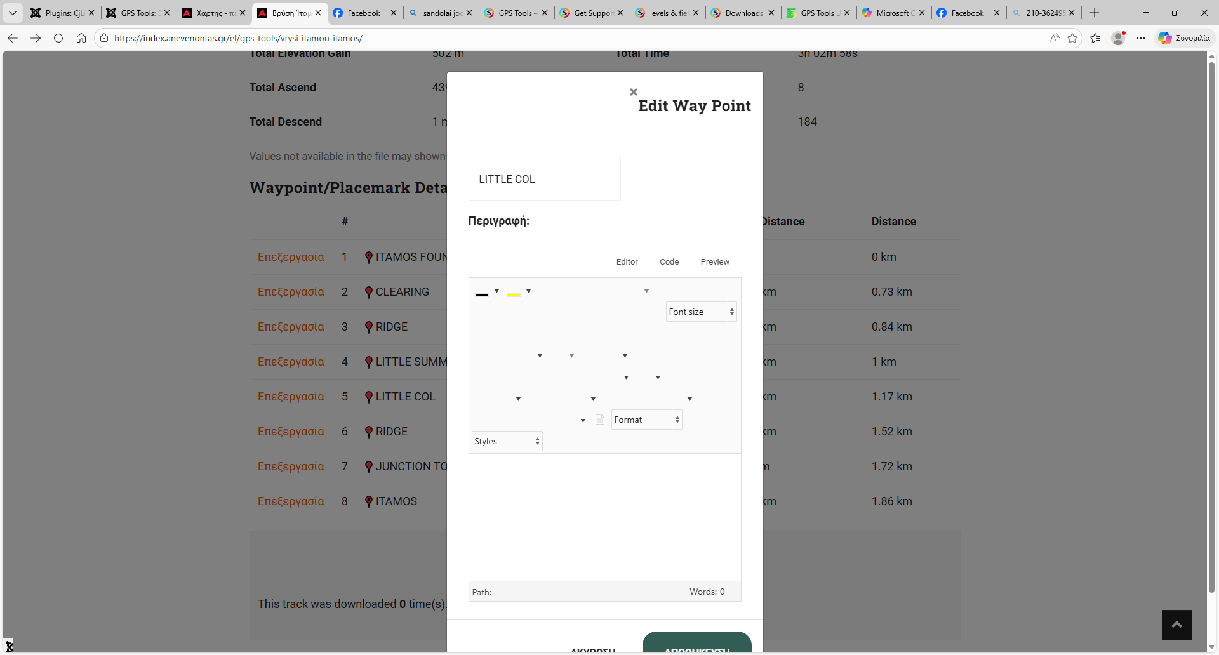Close the Edit Way Point dialog
The height and width of the screenshot is (655, 1219).
pos(633,92)
